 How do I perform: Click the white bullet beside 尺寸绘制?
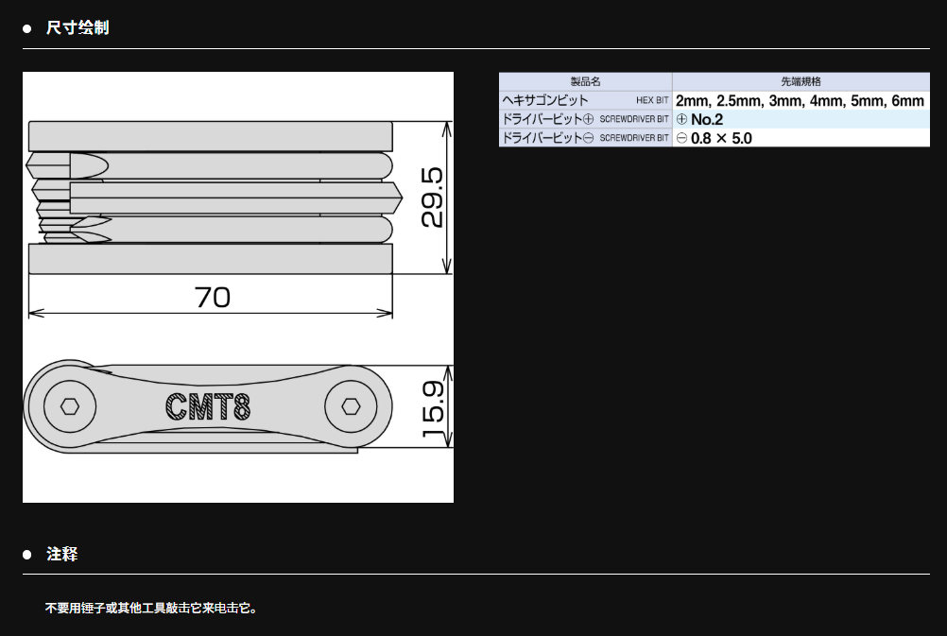tap(27, 28)
